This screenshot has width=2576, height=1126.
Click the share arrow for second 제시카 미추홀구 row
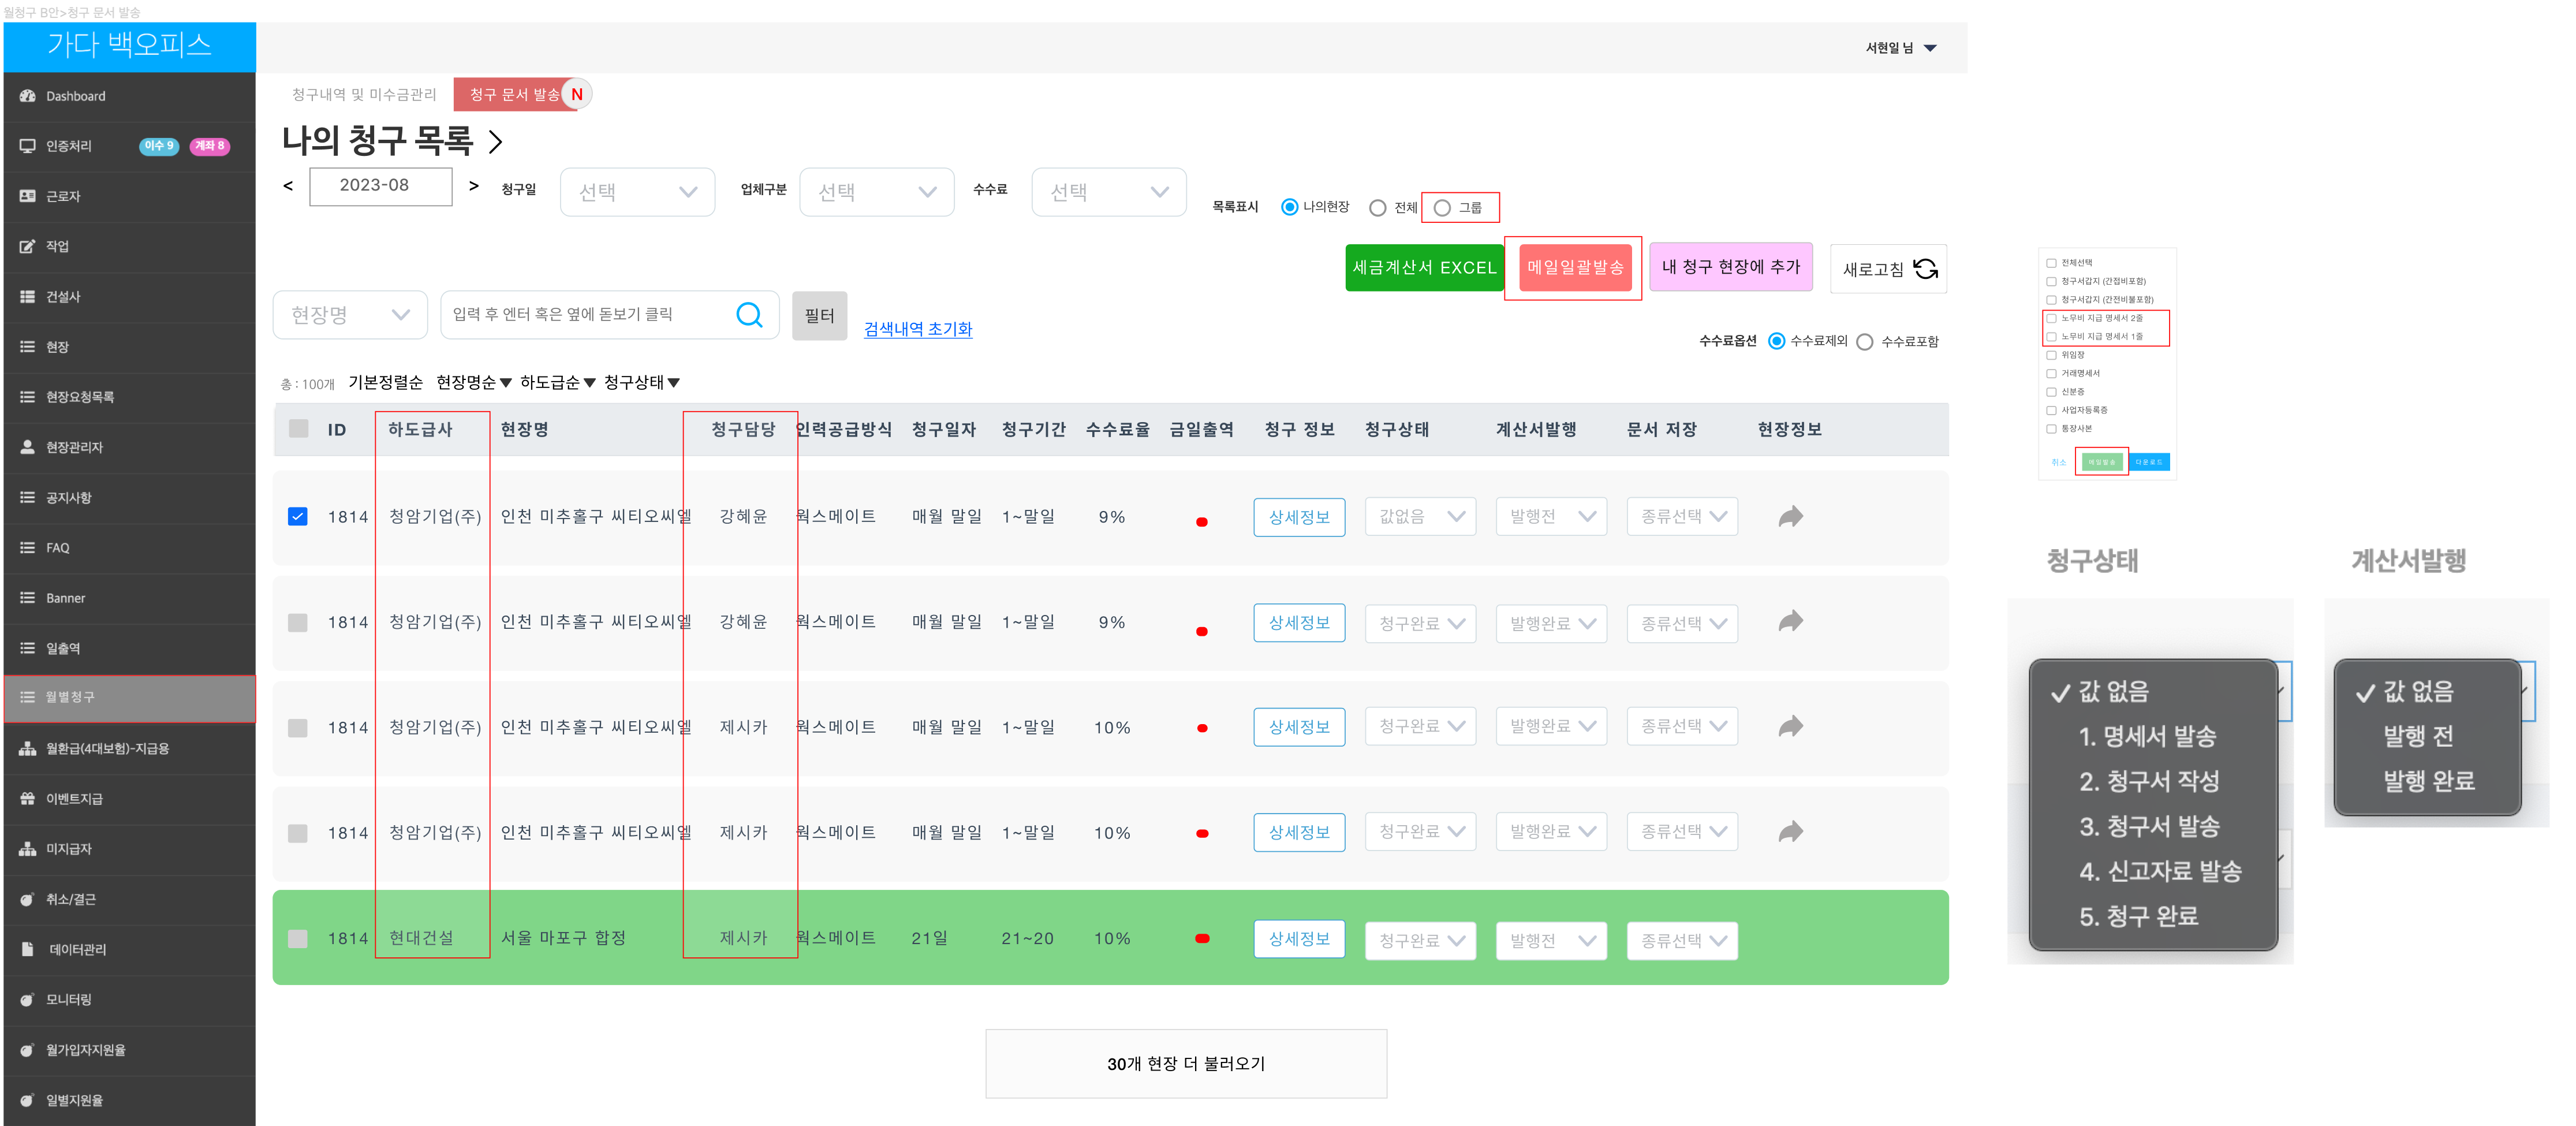[x=1790, y=831]
